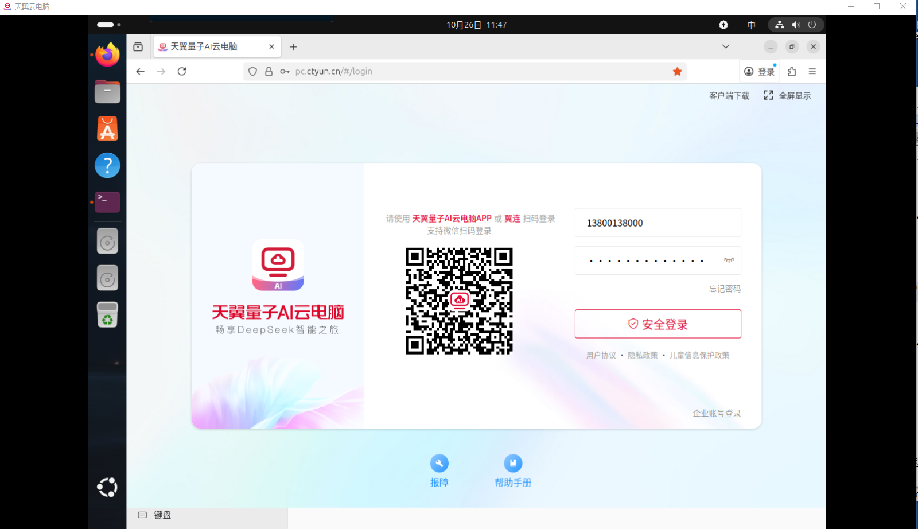Click the 安全登录 login button

pos(658,324)
